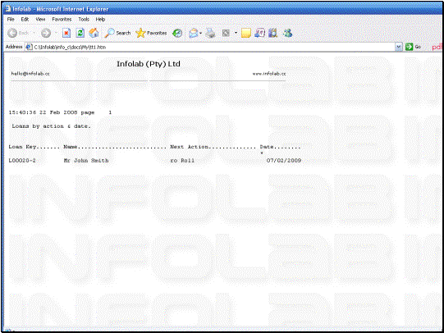Click inside the Address input field
Screen dimensions: 444x333
[x=213, y=47]
